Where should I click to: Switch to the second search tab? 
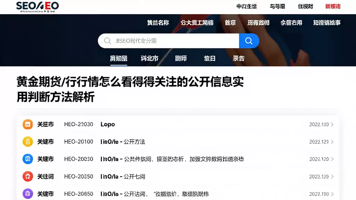(x=149, y=58)
